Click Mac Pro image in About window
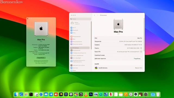This screenshot has width=174, height=98. (x=41, y=29)
